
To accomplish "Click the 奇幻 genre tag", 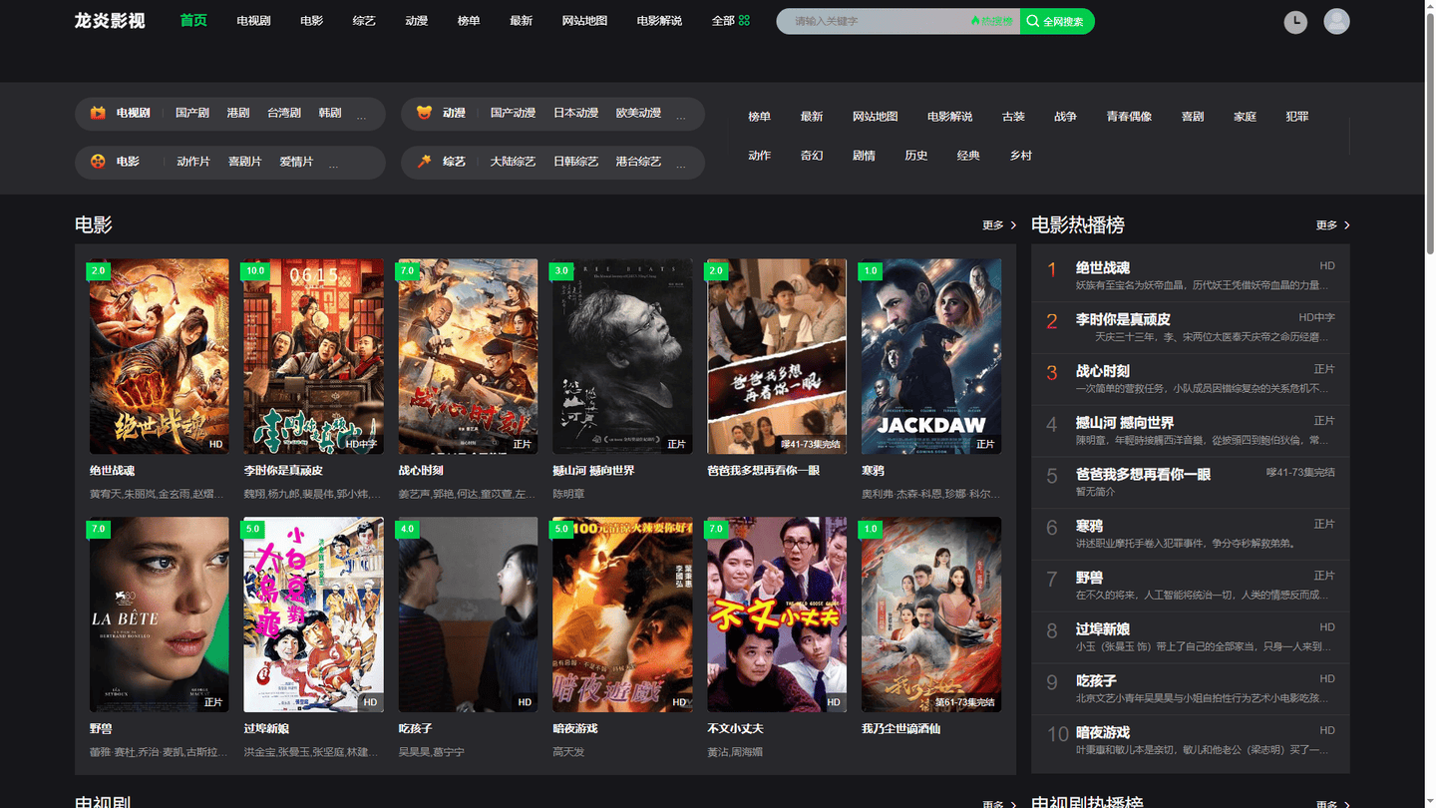I will 812,156.
